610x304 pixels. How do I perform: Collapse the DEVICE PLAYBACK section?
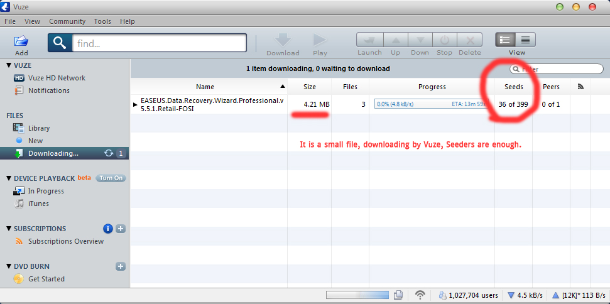[x=9, y=178]
